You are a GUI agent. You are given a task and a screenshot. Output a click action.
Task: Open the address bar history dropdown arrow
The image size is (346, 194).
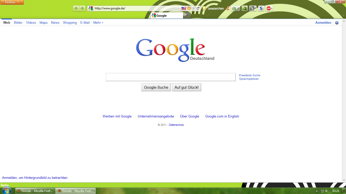click(x=193, y=8)
